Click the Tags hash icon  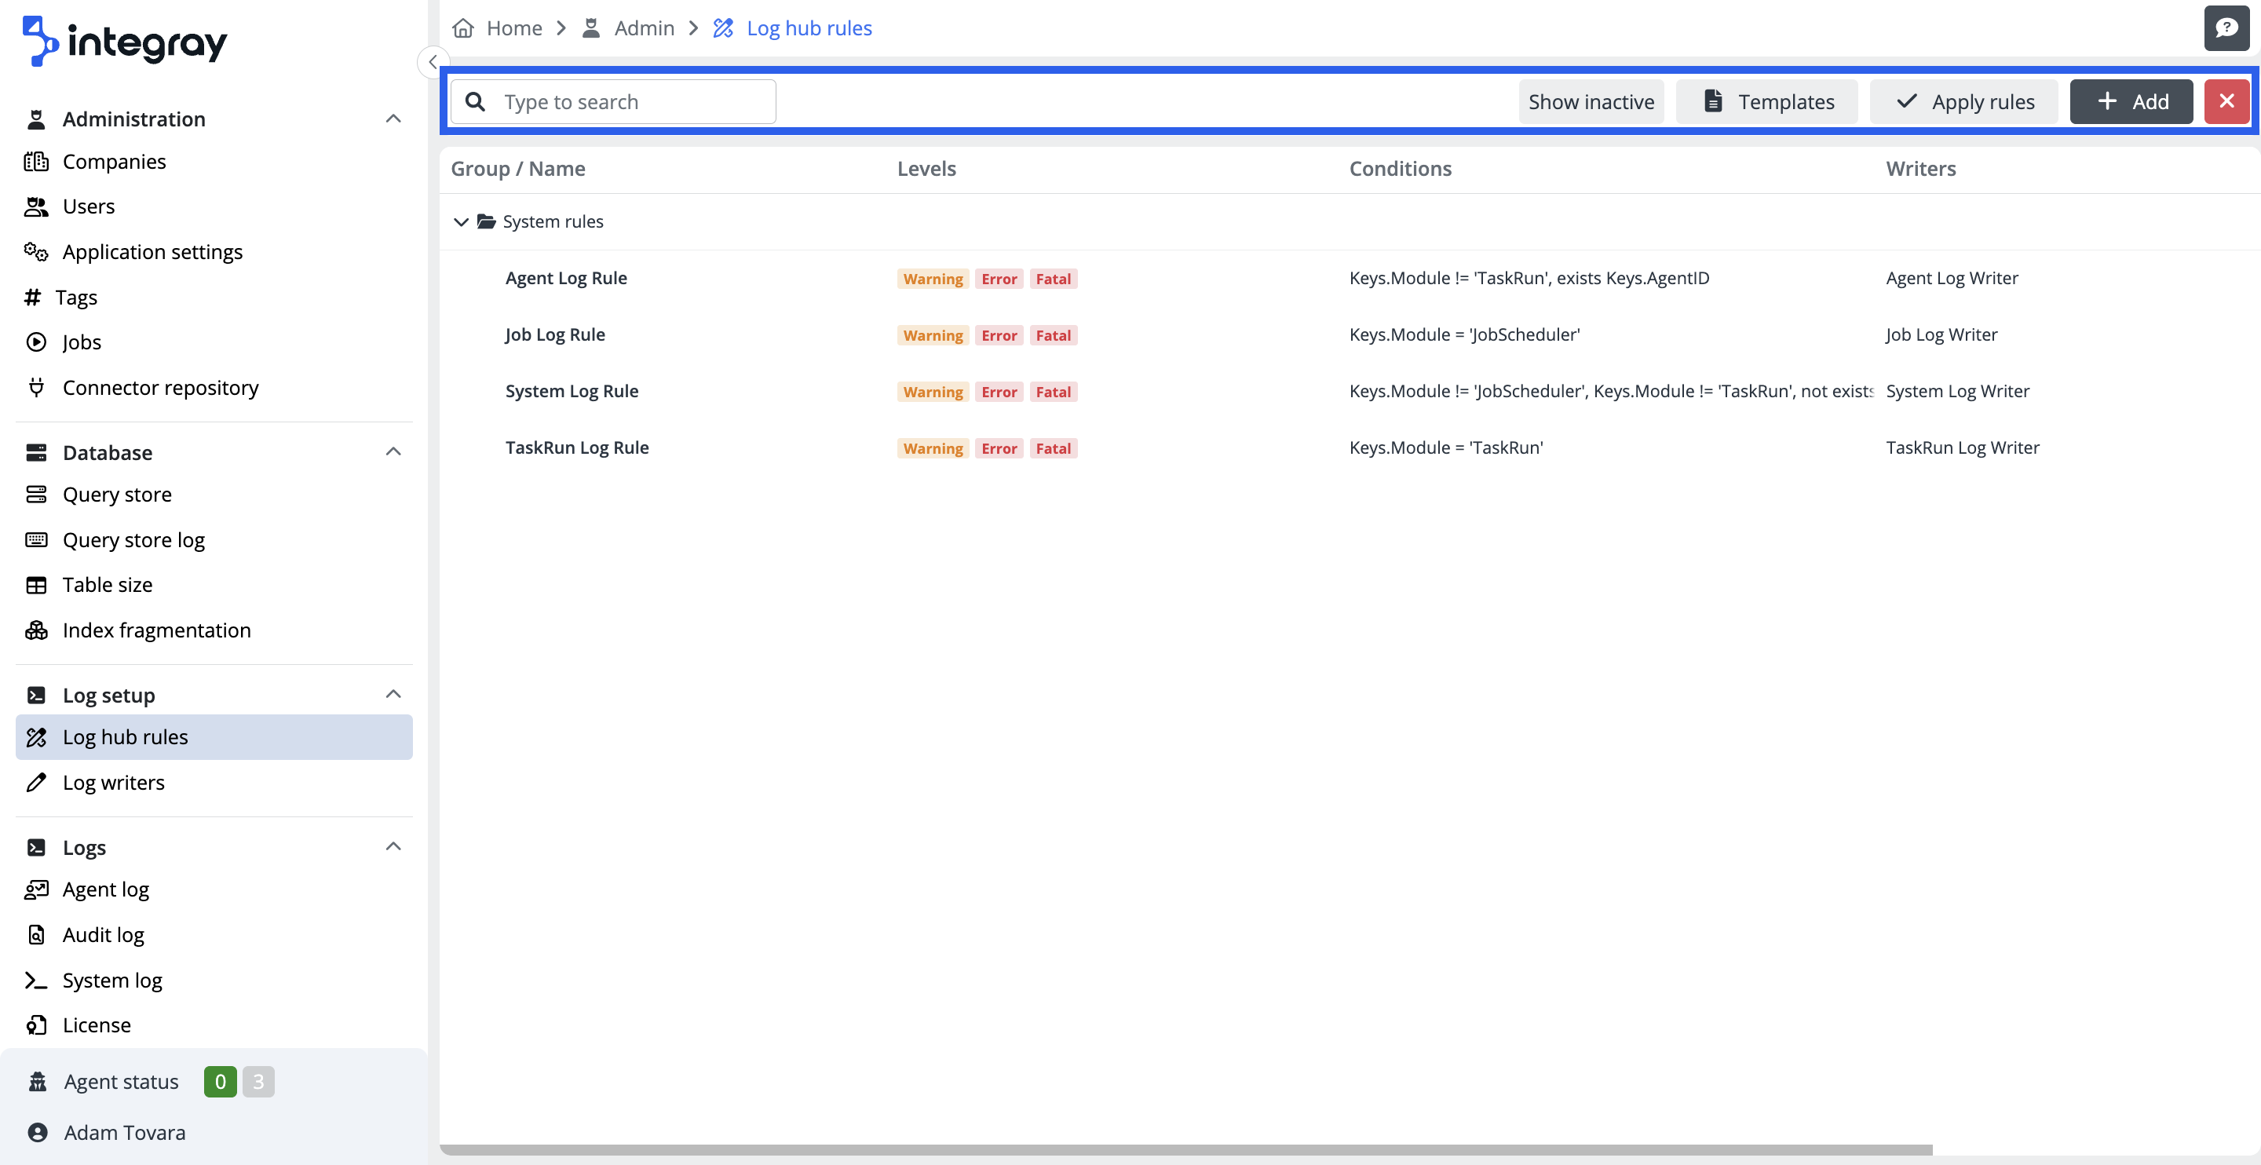click(x=32, y=298)
